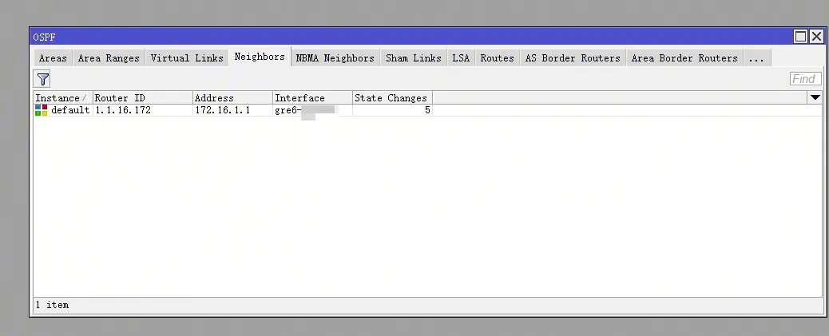Open the column chooser dropdown arrow
This screenshot has width=829, height=336.
(x=815, y=97)
